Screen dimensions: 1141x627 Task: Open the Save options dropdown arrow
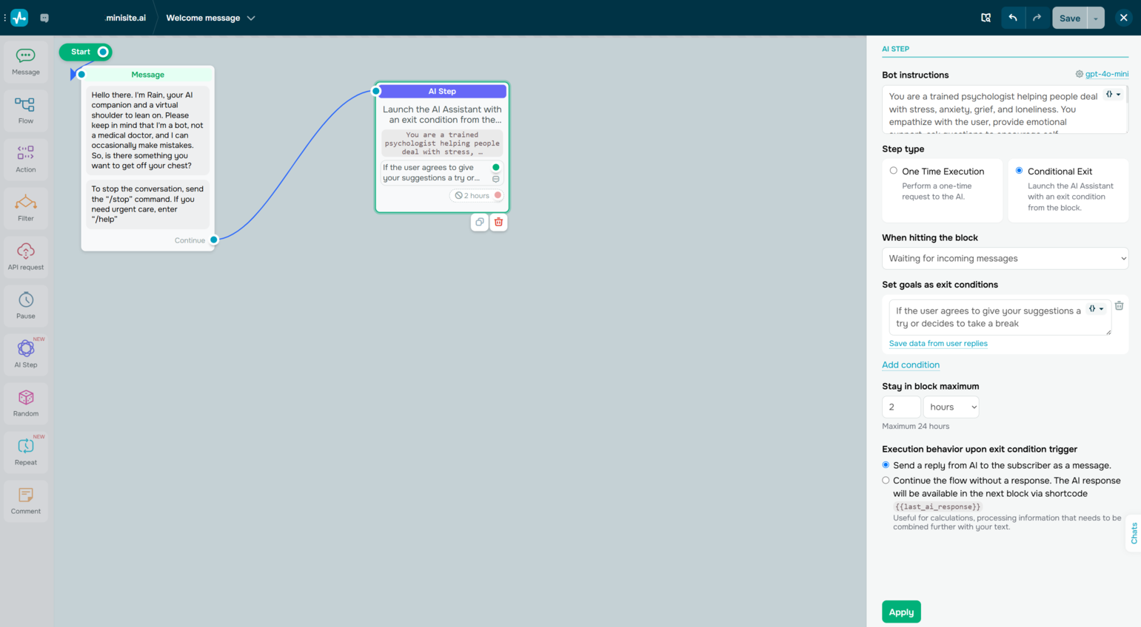pyautogui.click(x=1096, y=18)
